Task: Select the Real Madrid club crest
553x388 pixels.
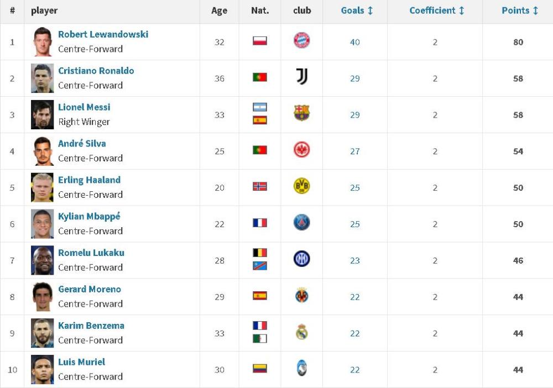Action: (x=301, y=332)
